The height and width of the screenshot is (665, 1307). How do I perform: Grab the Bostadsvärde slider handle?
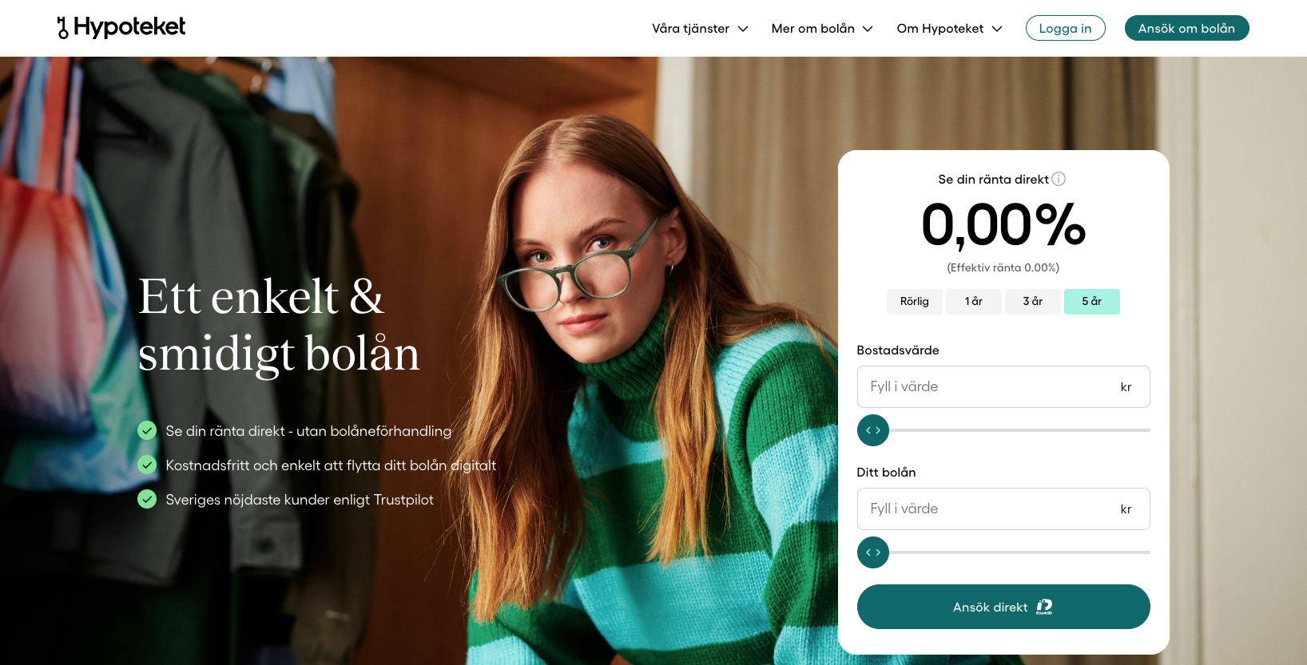coord(873,430)
